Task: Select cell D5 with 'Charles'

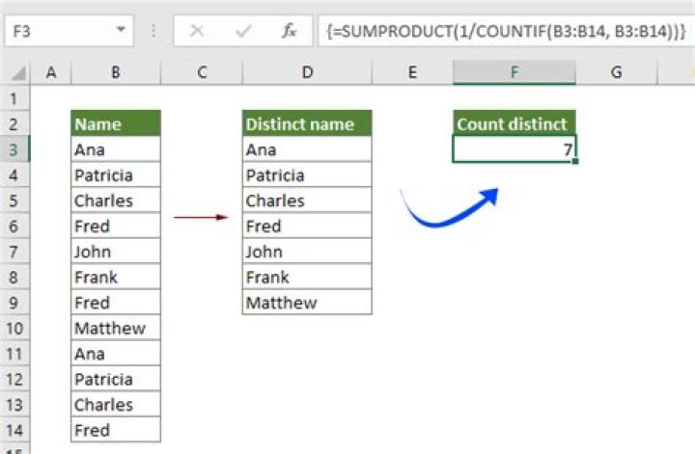Action: [307, 200]
